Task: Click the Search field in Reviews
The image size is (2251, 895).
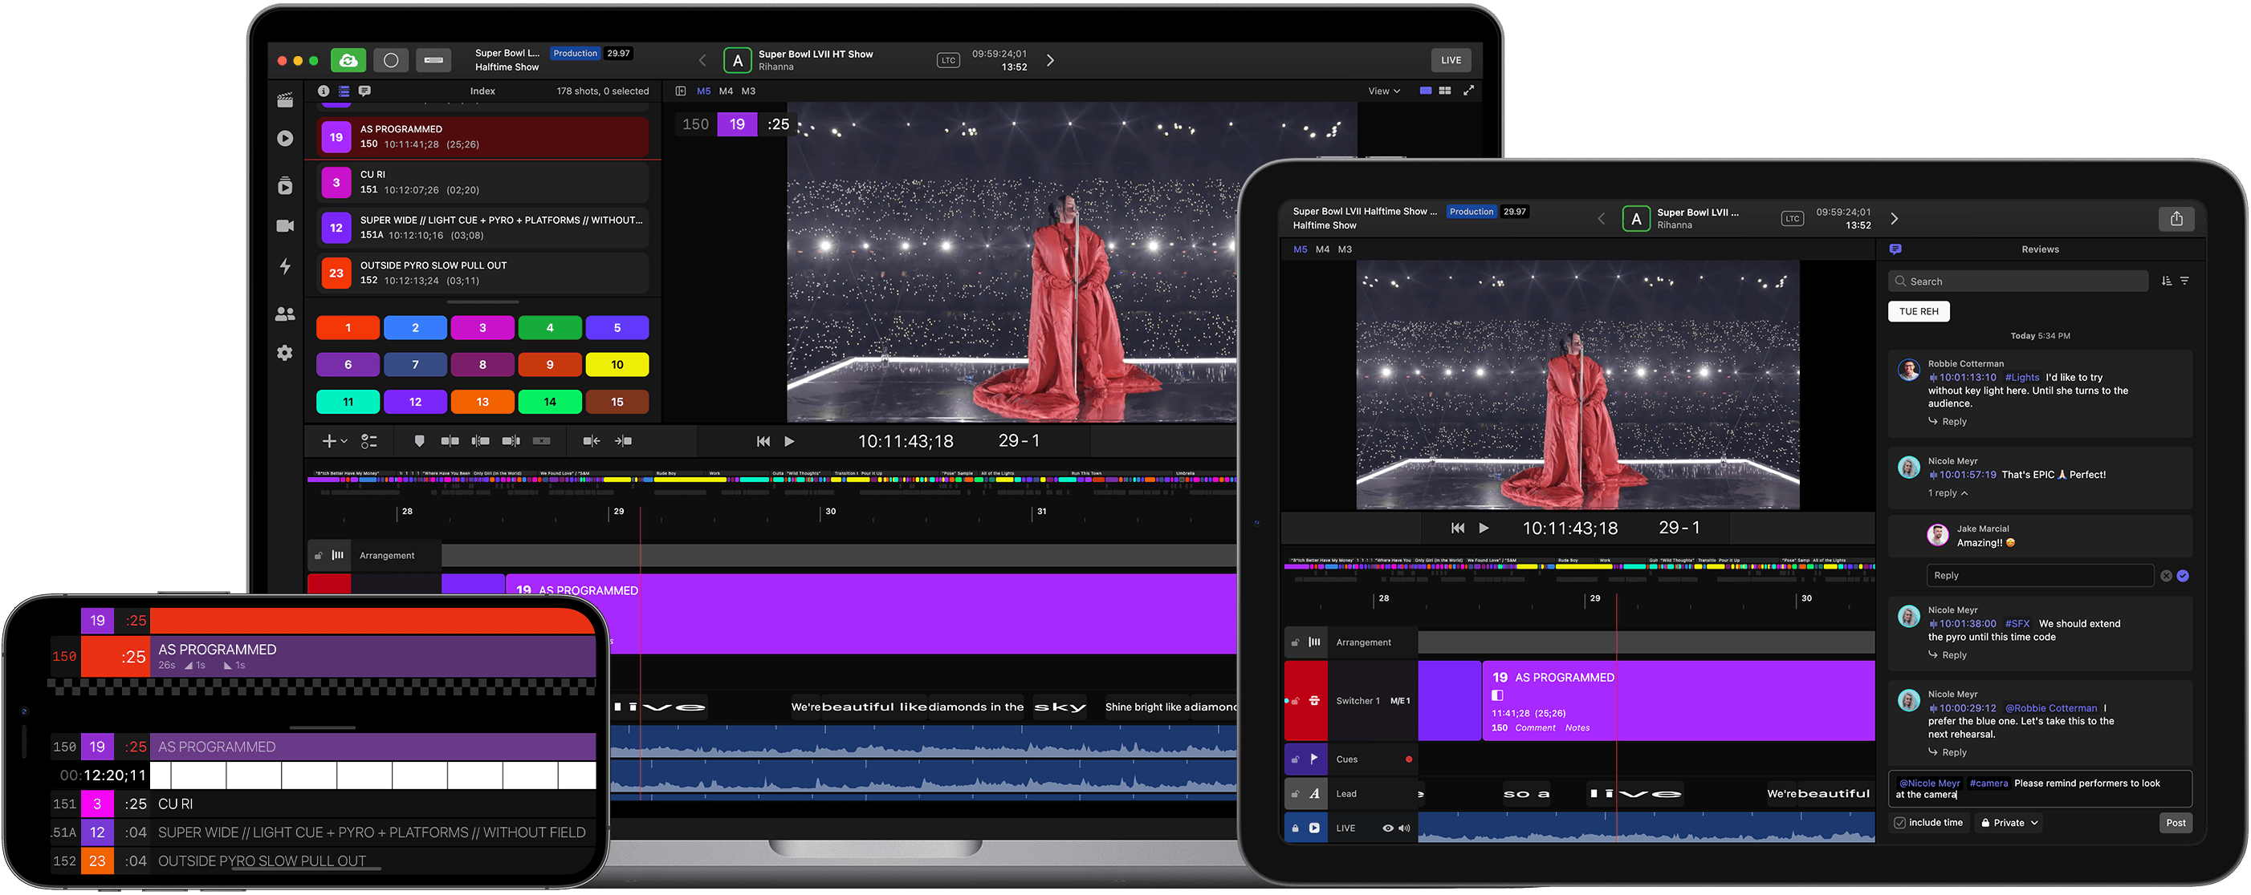Action: [2018, 281]
